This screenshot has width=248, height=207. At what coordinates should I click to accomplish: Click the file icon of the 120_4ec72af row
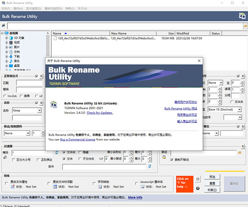55,38
